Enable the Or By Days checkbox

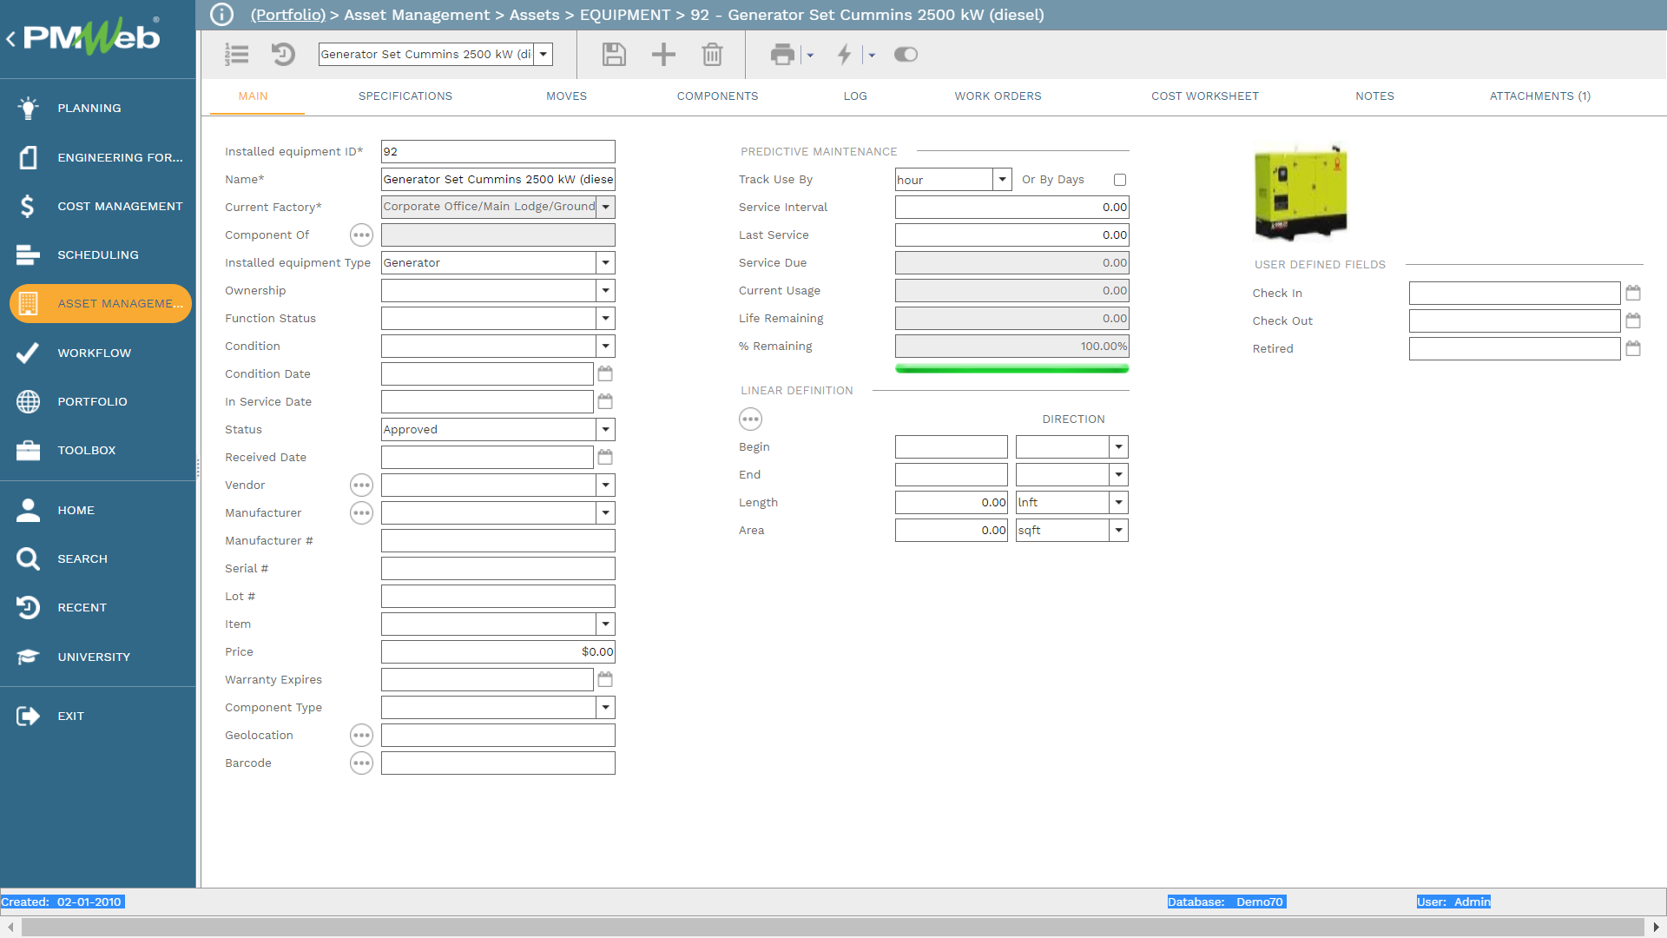1120,180
